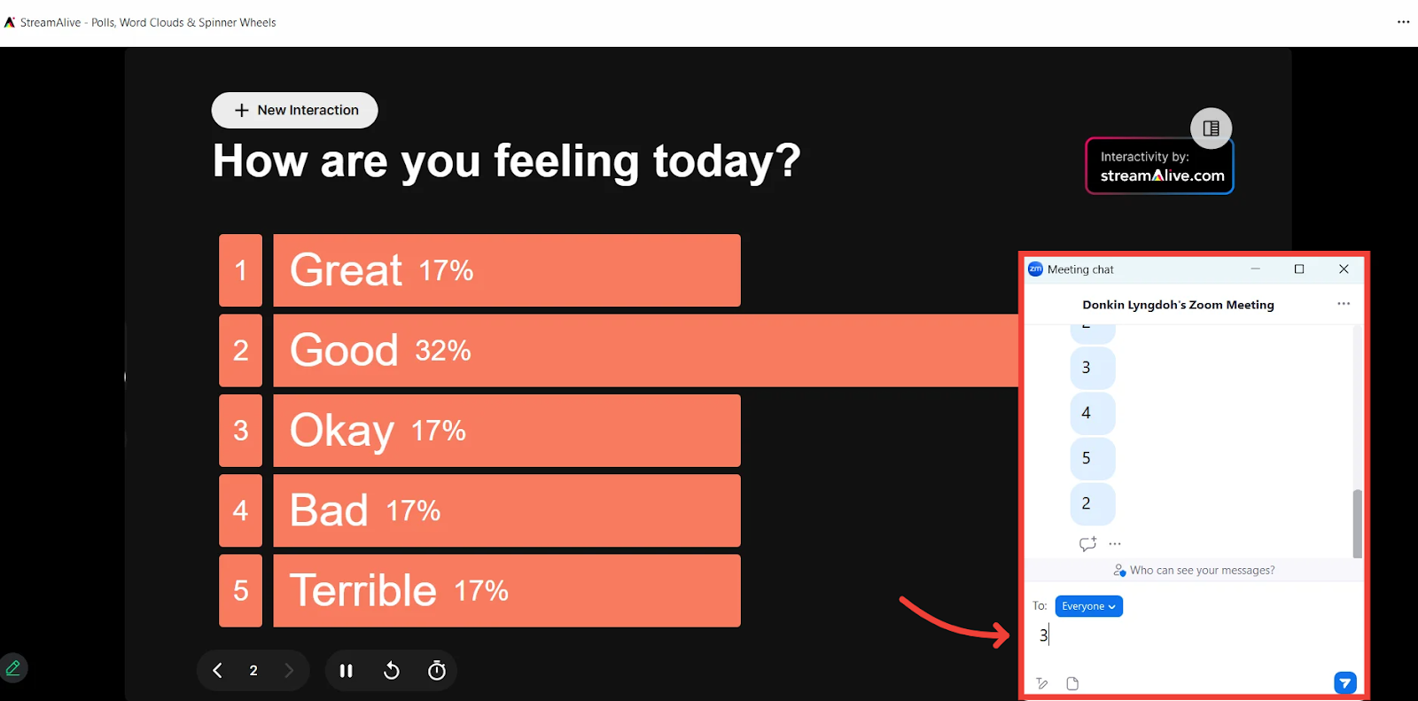The width and height of the screenshot is (1418, 701).
Task: Go to the previous interaction slide
Action: pos(218,671)
